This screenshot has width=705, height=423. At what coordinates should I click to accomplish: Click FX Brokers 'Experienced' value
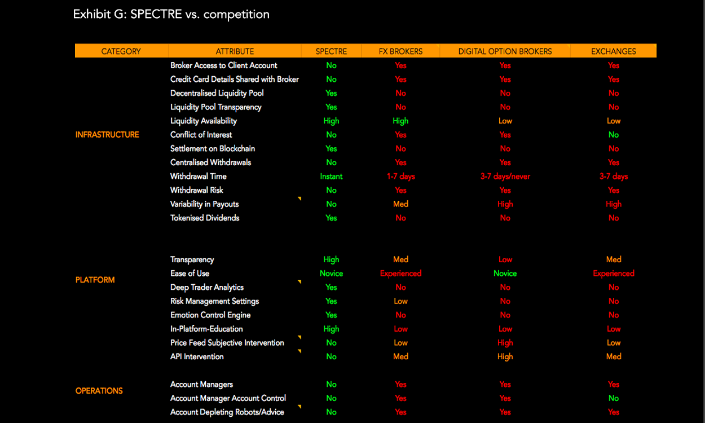tap(400, 274)
